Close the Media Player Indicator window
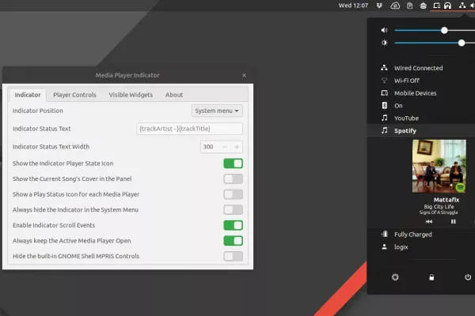Image resolution: width=475 pixels, height=316 pixels. [244, 75]
